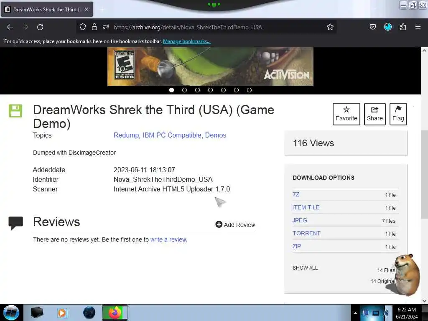The width and height of the screenshot is (428, 321).
Task: Click the 116 Views counter
Action: (313, 143)
